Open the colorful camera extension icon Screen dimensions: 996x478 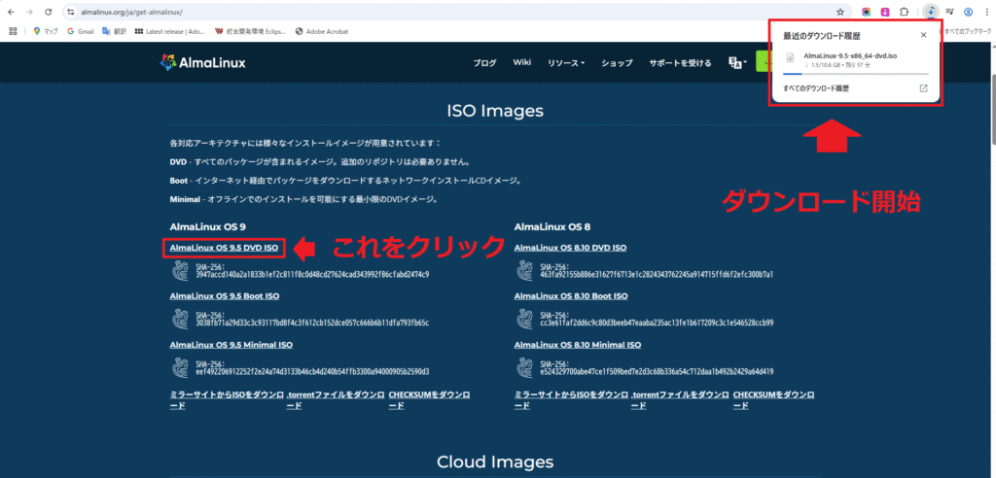(x=866, y=12)
